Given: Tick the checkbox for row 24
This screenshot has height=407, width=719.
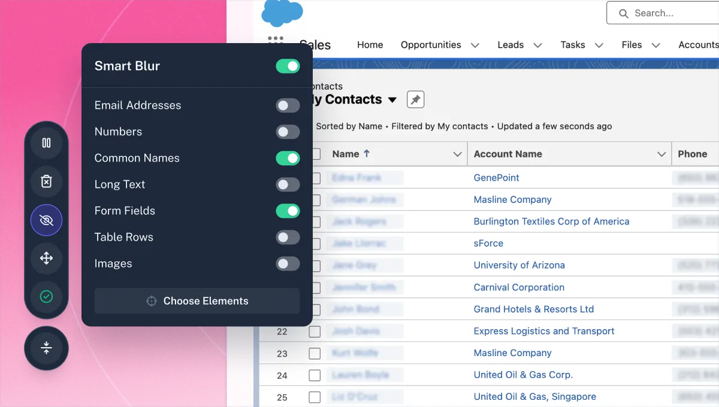Looking at the screenshot, I should [x=315, y=375].
